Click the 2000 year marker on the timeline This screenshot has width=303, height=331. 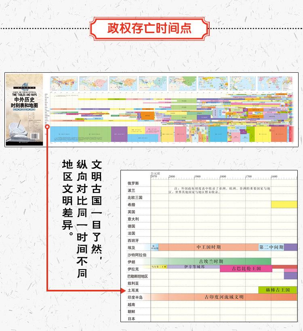(172, 177)
